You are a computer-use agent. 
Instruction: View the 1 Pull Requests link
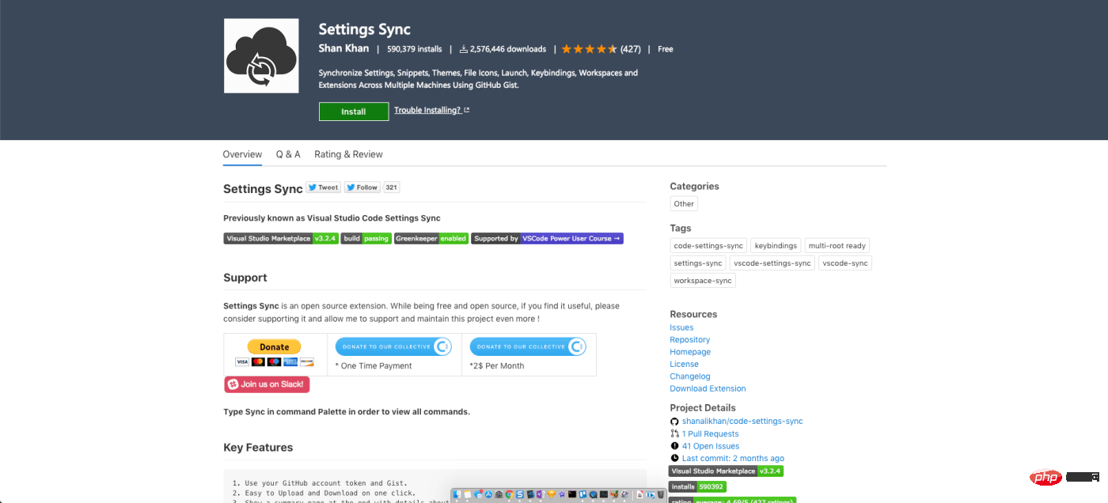(x=711, y=434)
